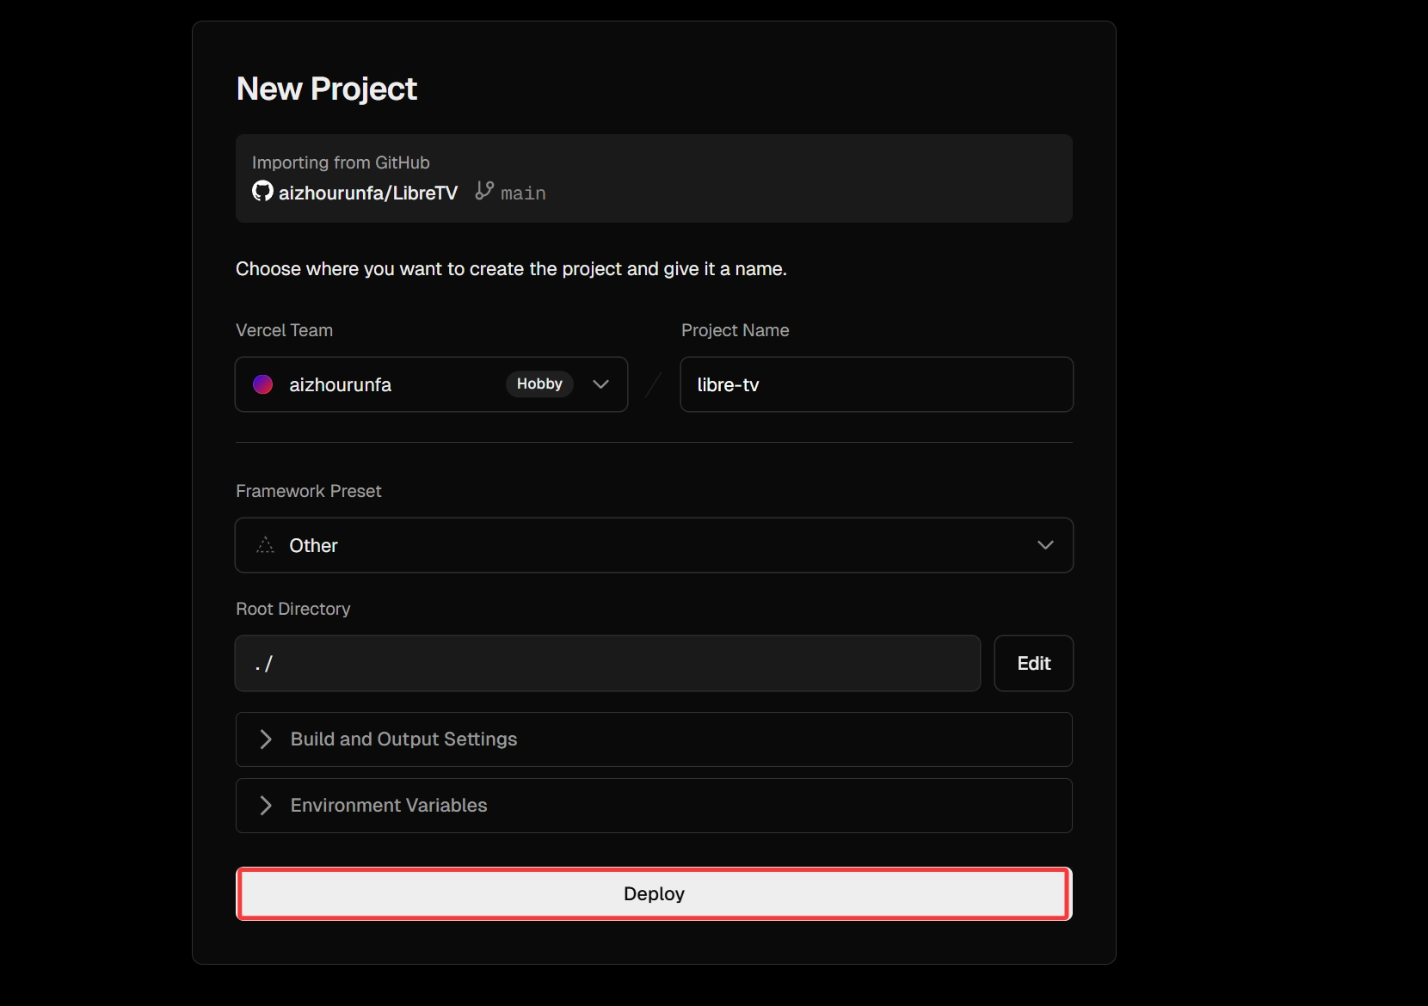Click the Root Directory path field
This screenshot has height=1006, width=1428.
pos(607,663)
